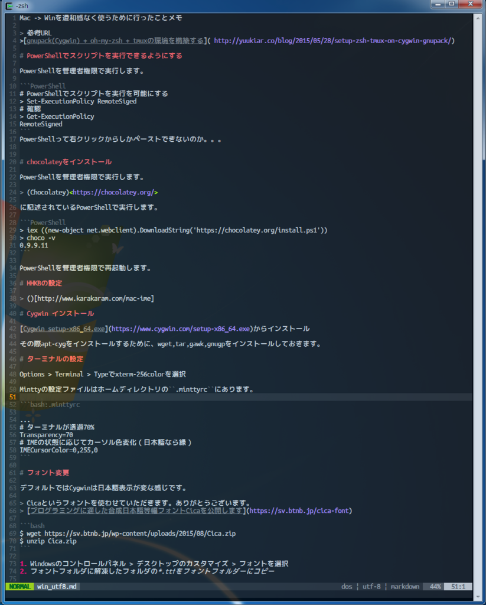Click the 44% position indicator
This screenshot has height=605, width=486.
435,587
